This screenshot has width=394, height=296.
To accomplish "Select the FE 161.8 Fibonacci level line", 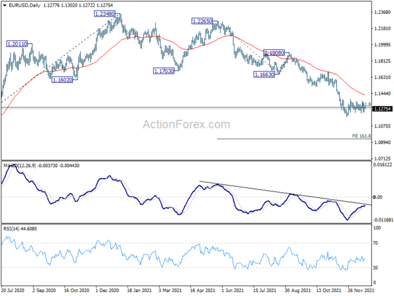I will [294, 139].
